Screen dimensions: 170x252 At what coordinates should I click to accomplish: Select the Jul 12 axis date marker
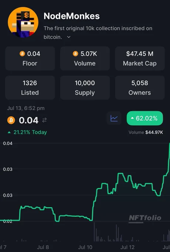pyautogui.click(x=127, y=247)
